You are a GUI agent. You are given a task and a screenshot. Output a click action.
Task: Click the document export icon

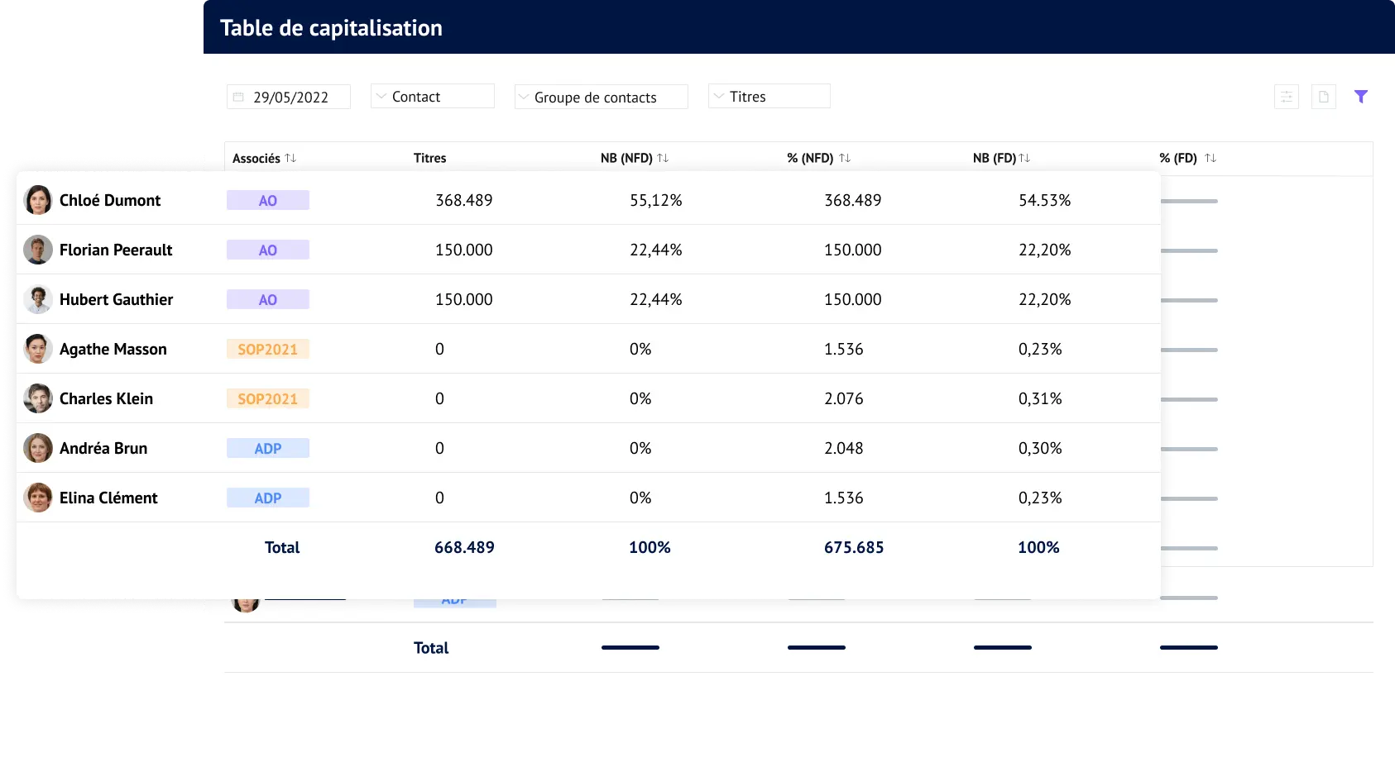point(1324,97)
